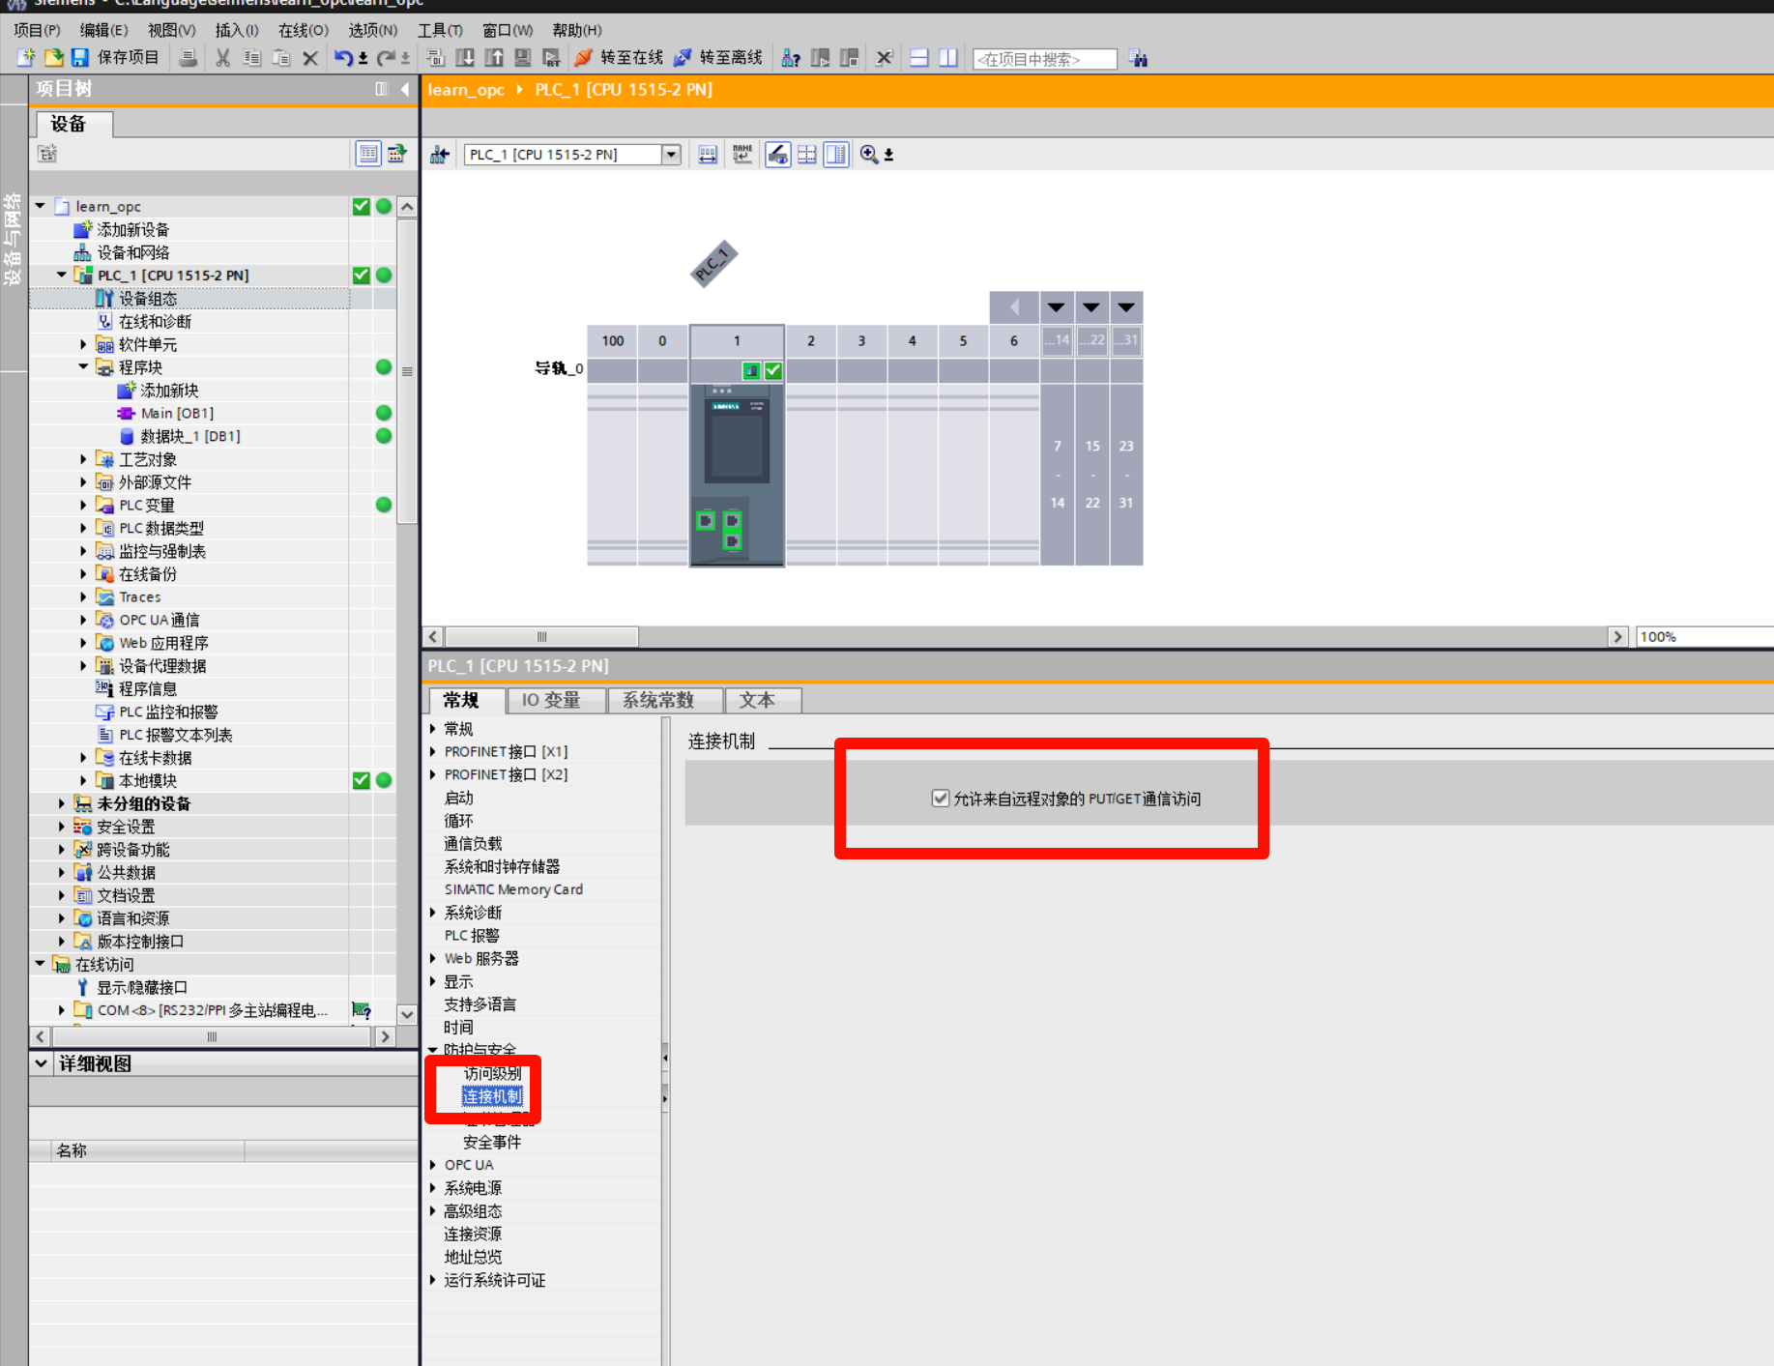Screen dimensions: 1774x1366
Task: Open the 编辑(E) menu
Action: tap(103, 30)
